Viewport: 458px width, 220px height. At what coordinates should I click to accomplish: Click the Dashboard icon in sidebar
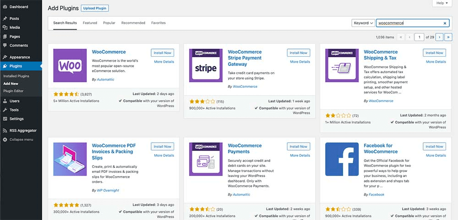pos(5,7)
